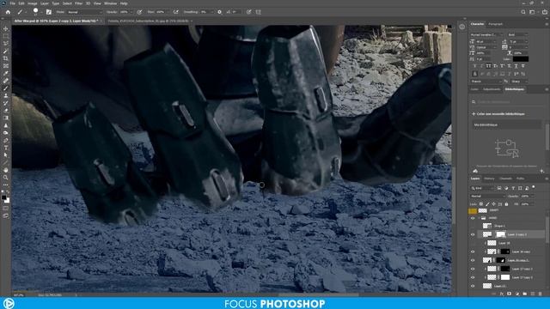Toggle layer filtering on/off switch
Viewport: 550px width, 309px height.
[534, 187]
